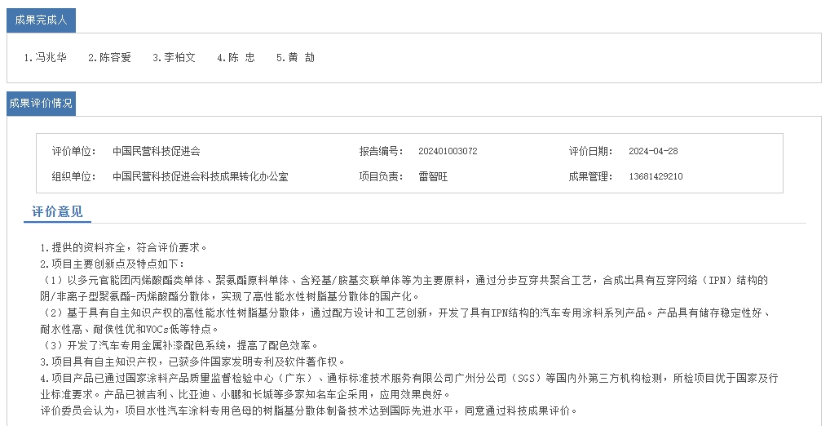This screenshot has height=426, width=830.
Task: Select the 评价意见 heading
Action: (x=57, y=212)
